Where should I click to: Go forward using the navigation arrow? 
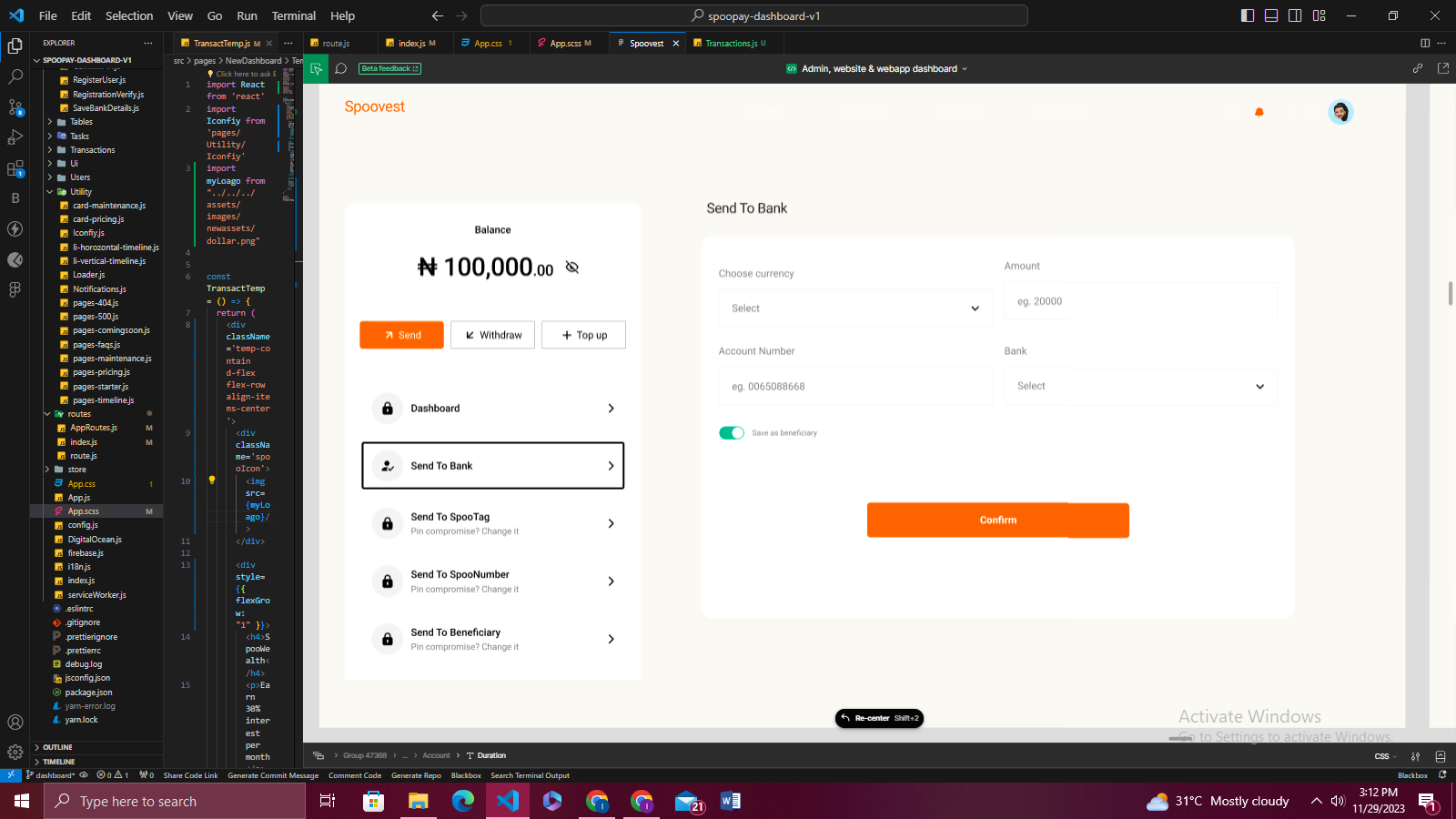[461, 15]
